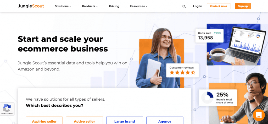Click the orange Sign up button
This screenshot has height=124, width=268.
tap(243, 6)
